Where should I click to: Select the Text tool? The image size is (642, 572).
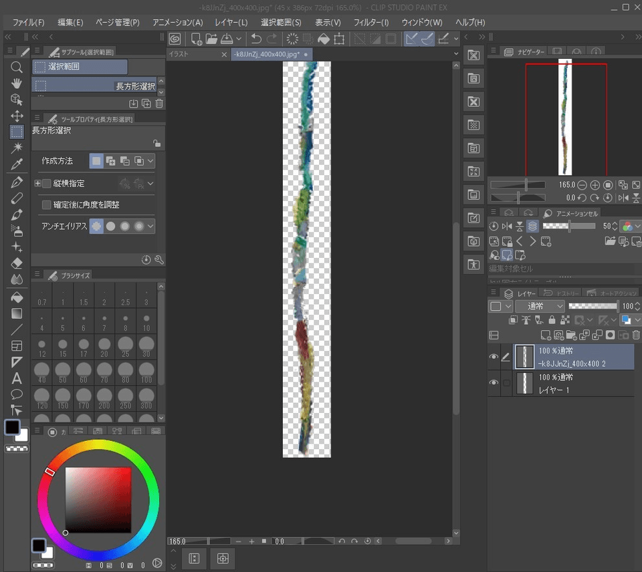17,378
